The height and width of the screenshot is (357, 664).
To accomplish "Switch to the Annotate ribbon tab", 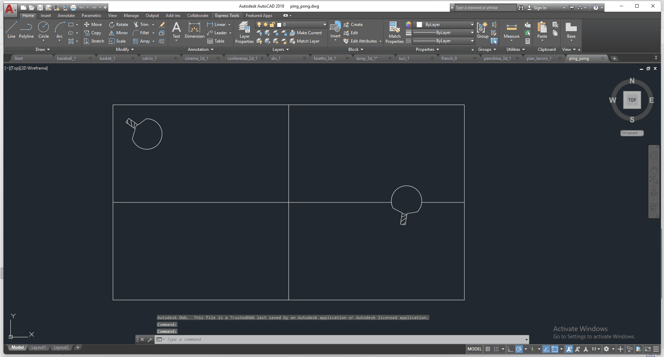I will (x=66, y=16).
